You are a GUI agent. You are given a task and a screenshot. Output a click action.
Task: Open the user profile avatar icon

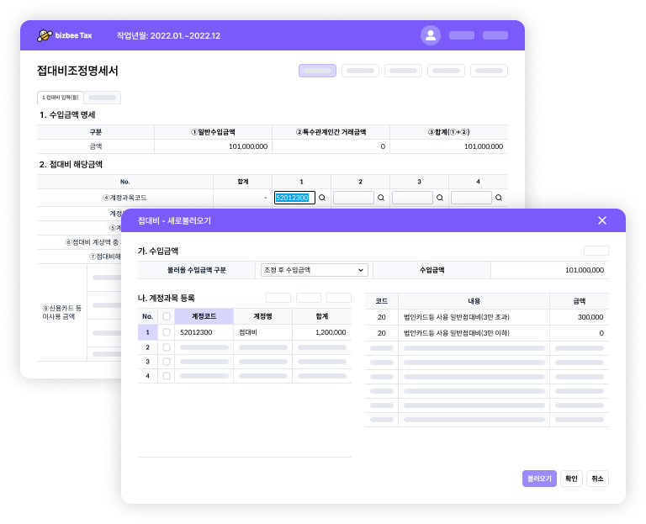(431, 35)
